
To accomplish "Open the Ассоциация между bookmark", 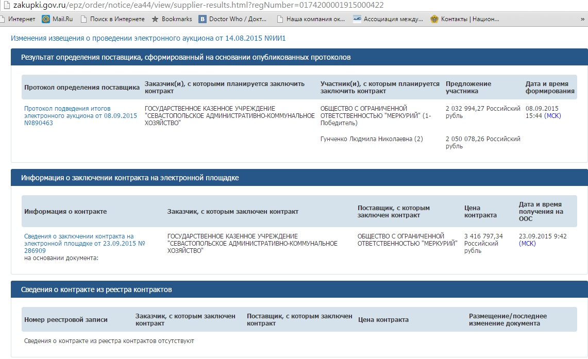I will pyautogui.click(x=388, y=19).
